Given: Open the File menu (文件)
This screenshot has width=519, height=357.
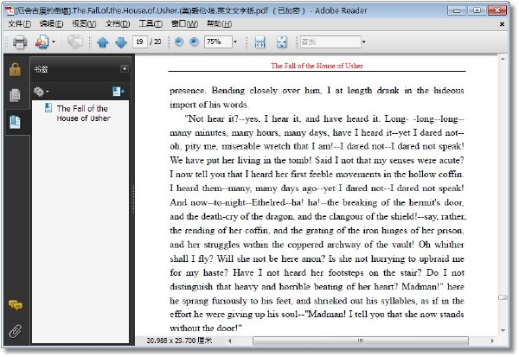Looking at the screenshot, I should coord(19,24).
